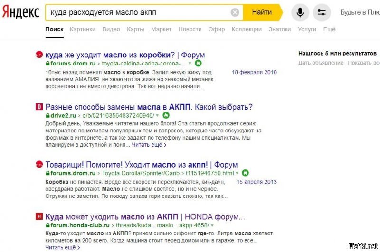Click the Яндекс logo
Image resolution: width=380 pixels, height=252 pixels.
click(21, 12)
